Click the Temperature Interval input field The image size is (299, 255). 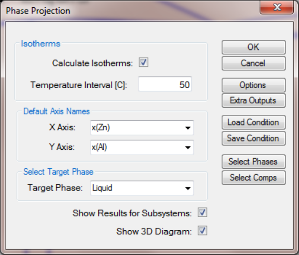pos(165,84)
